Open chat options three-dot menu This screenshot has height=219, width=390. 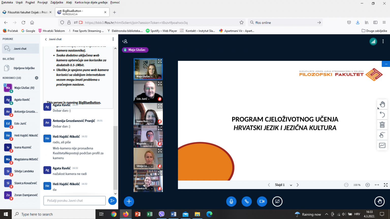coord(113,39)
